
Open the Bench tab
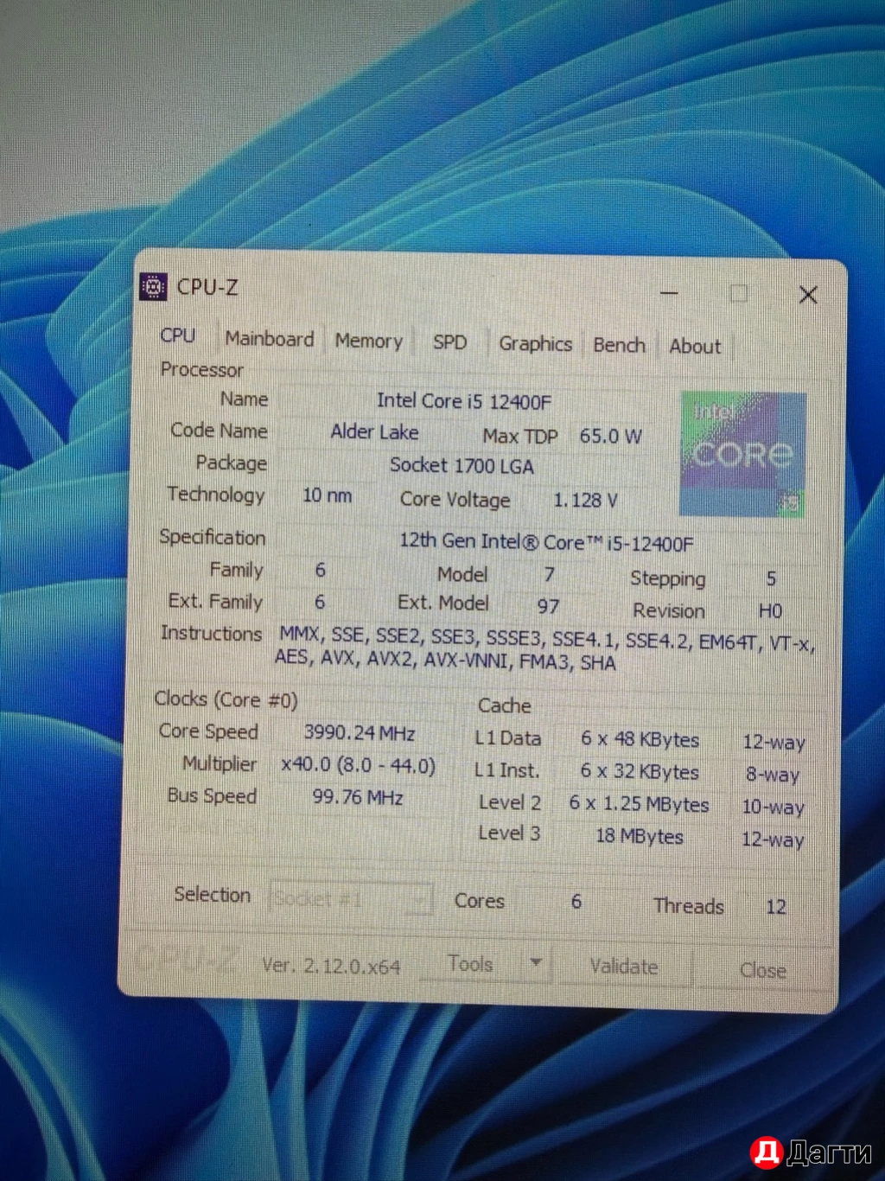pos(619,345)
